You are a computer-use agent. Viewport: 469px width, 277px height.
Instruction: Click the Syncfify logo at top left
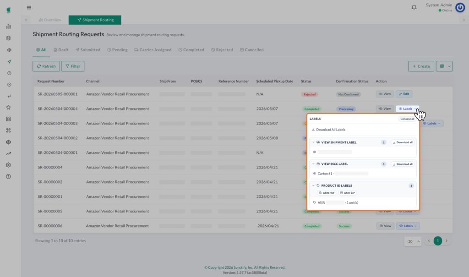tap(9, 10)
